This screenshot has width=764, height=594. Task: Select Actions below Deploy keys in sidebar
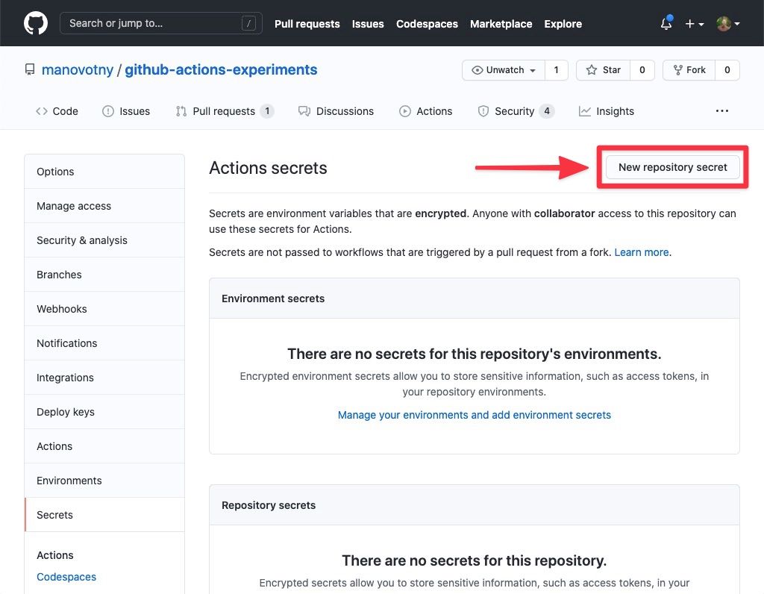tap(104, 446)
